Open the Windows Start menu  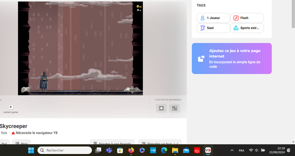click(31, 150)
